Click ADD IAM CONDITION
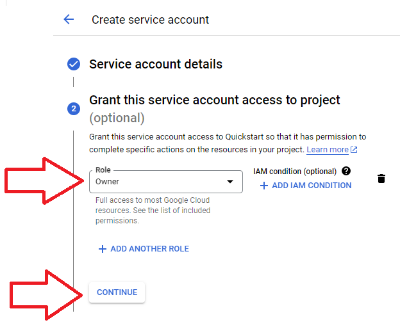 click(x=306, y=186)
